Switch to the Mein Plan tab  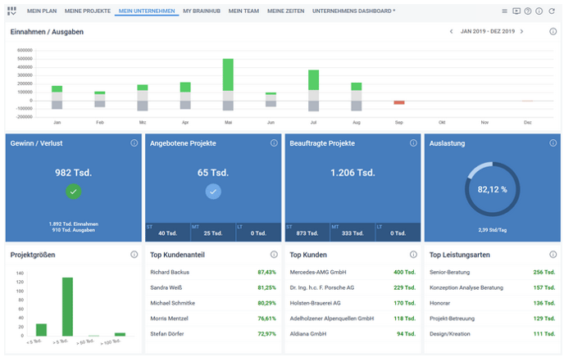point(41,11)
